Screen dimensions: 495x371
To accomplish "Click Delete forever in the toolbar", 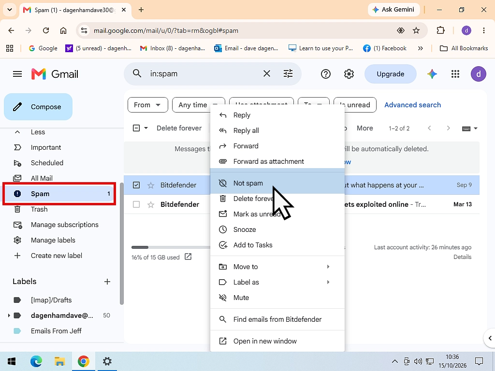I will [x=179, y=128].
